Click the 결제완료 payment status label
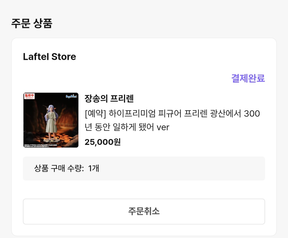288x238 pixels. pos(248,78)
